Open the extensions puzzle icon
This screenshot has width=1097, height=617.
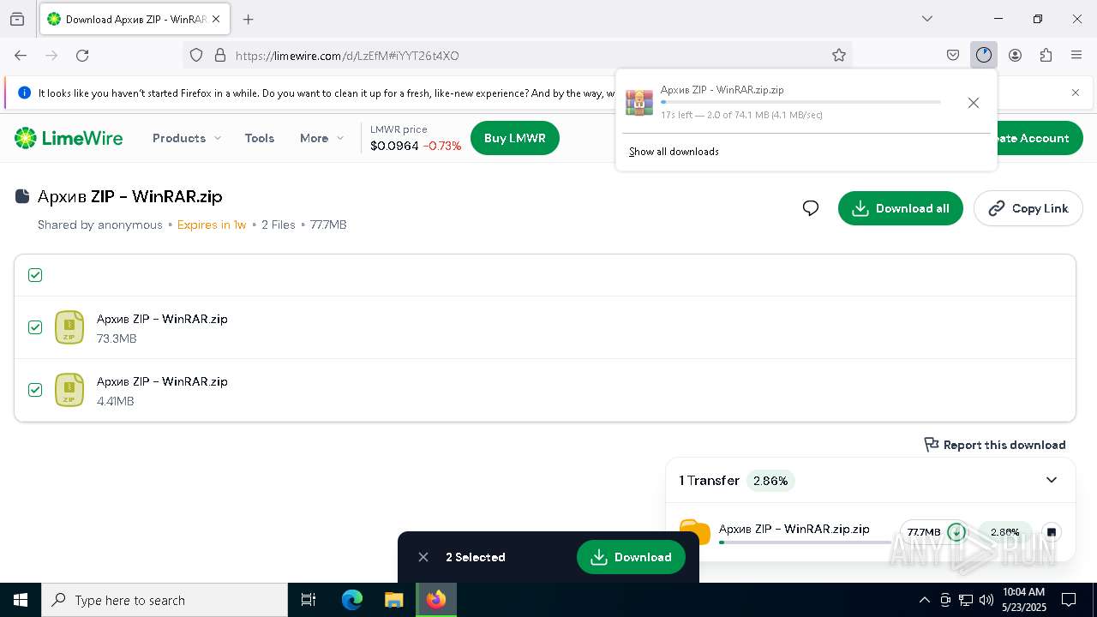[x=1046, y=55]
